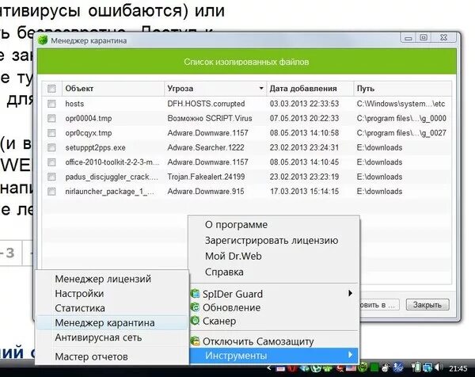This screenshot has height=377, width=475.
Task: Click date 07.05.2013 20:22:33
Action: (x=304, y=118)
